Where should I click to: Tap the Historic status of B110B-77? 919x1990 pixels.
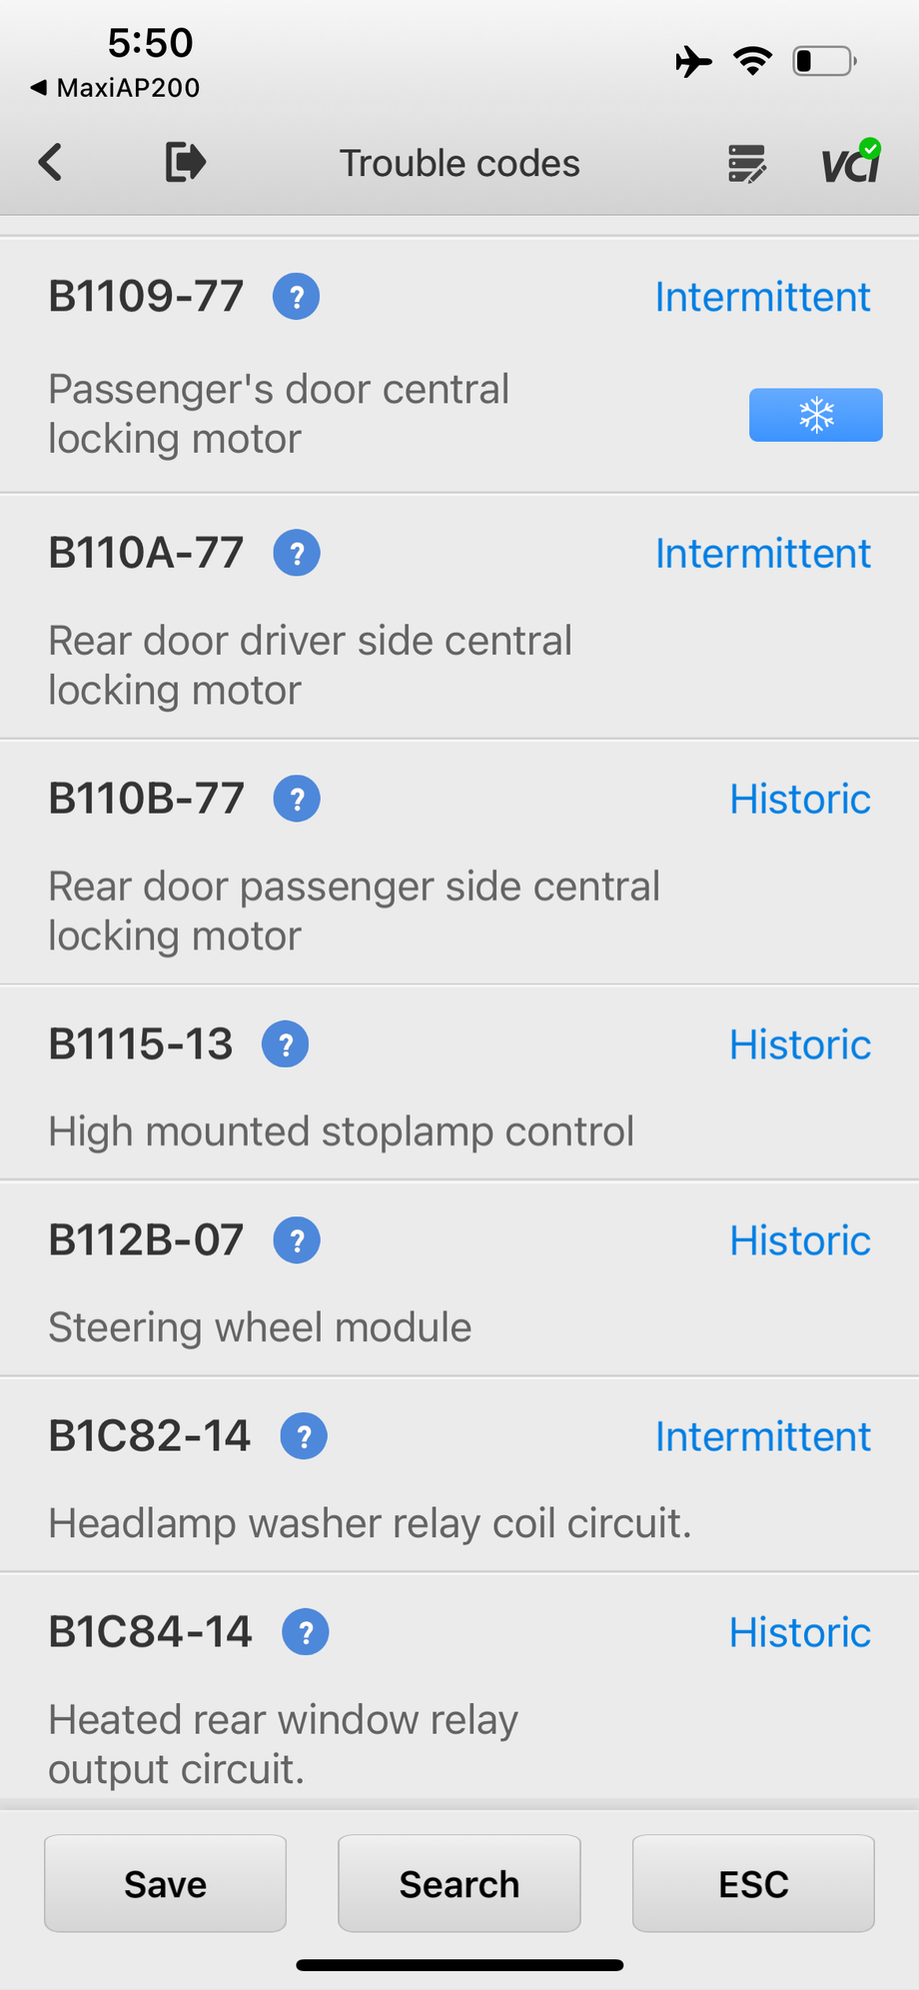pyautogui.click(x=799, y=799)
